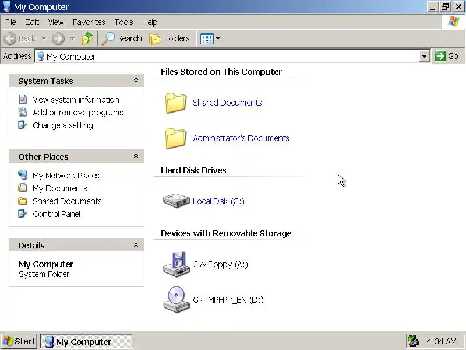Open the View menu

pos(56,22)
